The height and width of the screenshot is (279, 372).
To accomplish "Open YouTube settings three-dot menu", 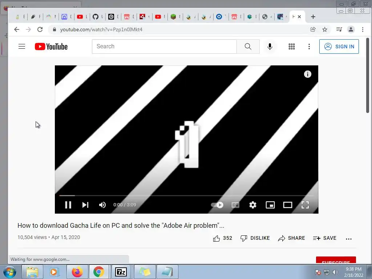I will (309, 46).
